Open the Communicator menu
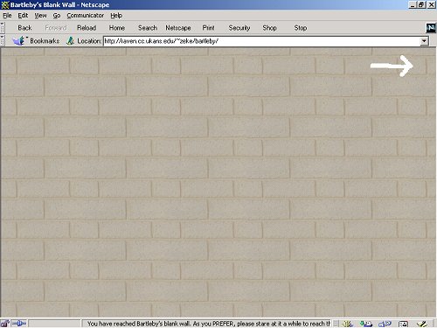The image size is (437, 328). point(86,16)
